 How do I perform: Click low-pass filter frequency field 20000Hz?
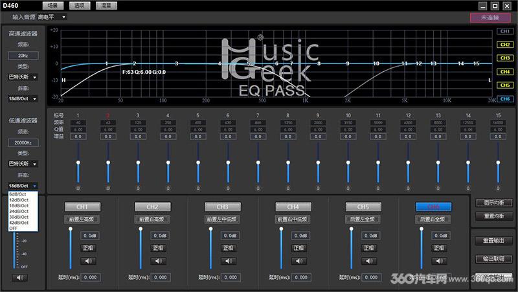pyautogui.click(x=23, y=142)
